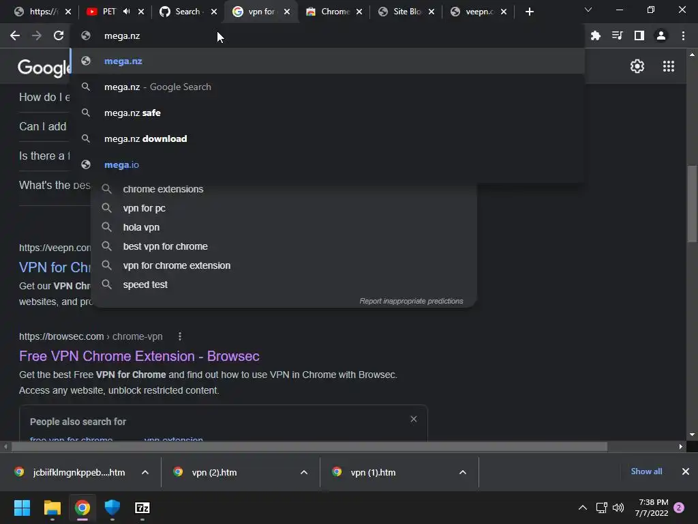The height and width of the screenshot is (524, 698).
Task: Show hidden system tray icons
Action: point(582,508)
